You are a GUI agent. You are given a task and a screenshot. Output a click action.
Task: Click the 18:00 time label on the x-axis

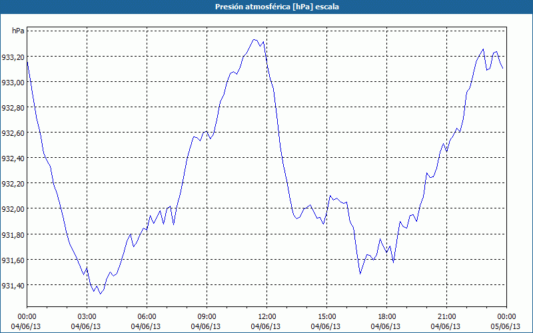(387, 317)
